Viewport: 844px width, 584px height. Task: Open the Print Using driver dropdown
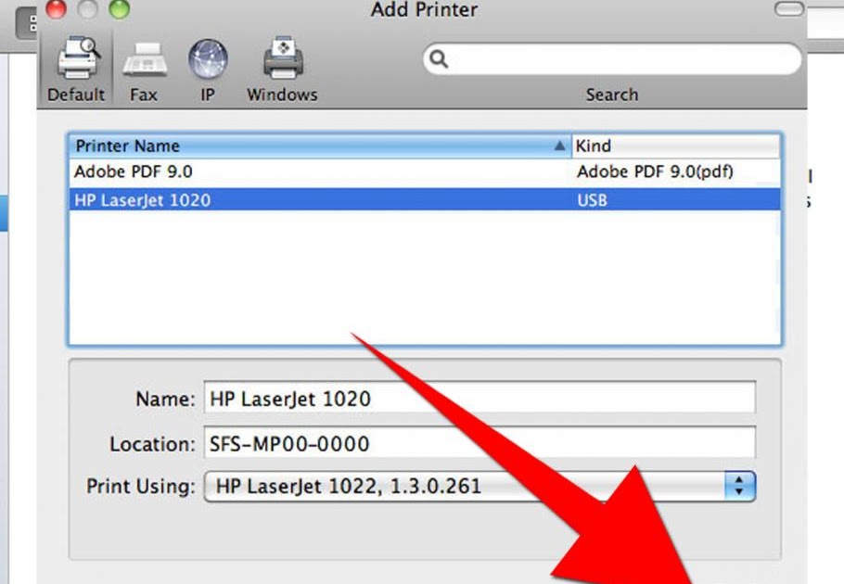point(480,486)
